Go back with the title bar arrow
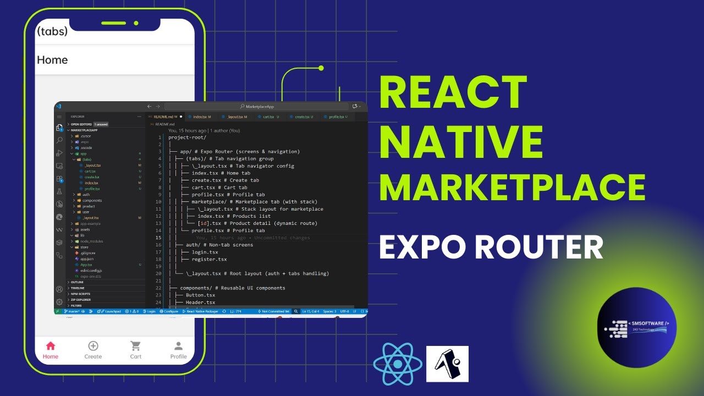704x396 pixels. tap(150, 106)
